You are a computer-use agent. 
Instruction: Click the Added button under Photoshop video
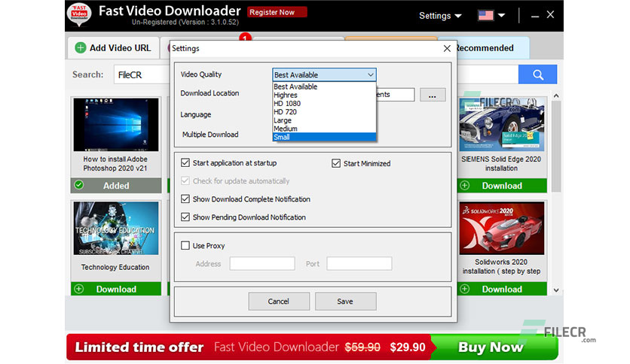point(116,185)
